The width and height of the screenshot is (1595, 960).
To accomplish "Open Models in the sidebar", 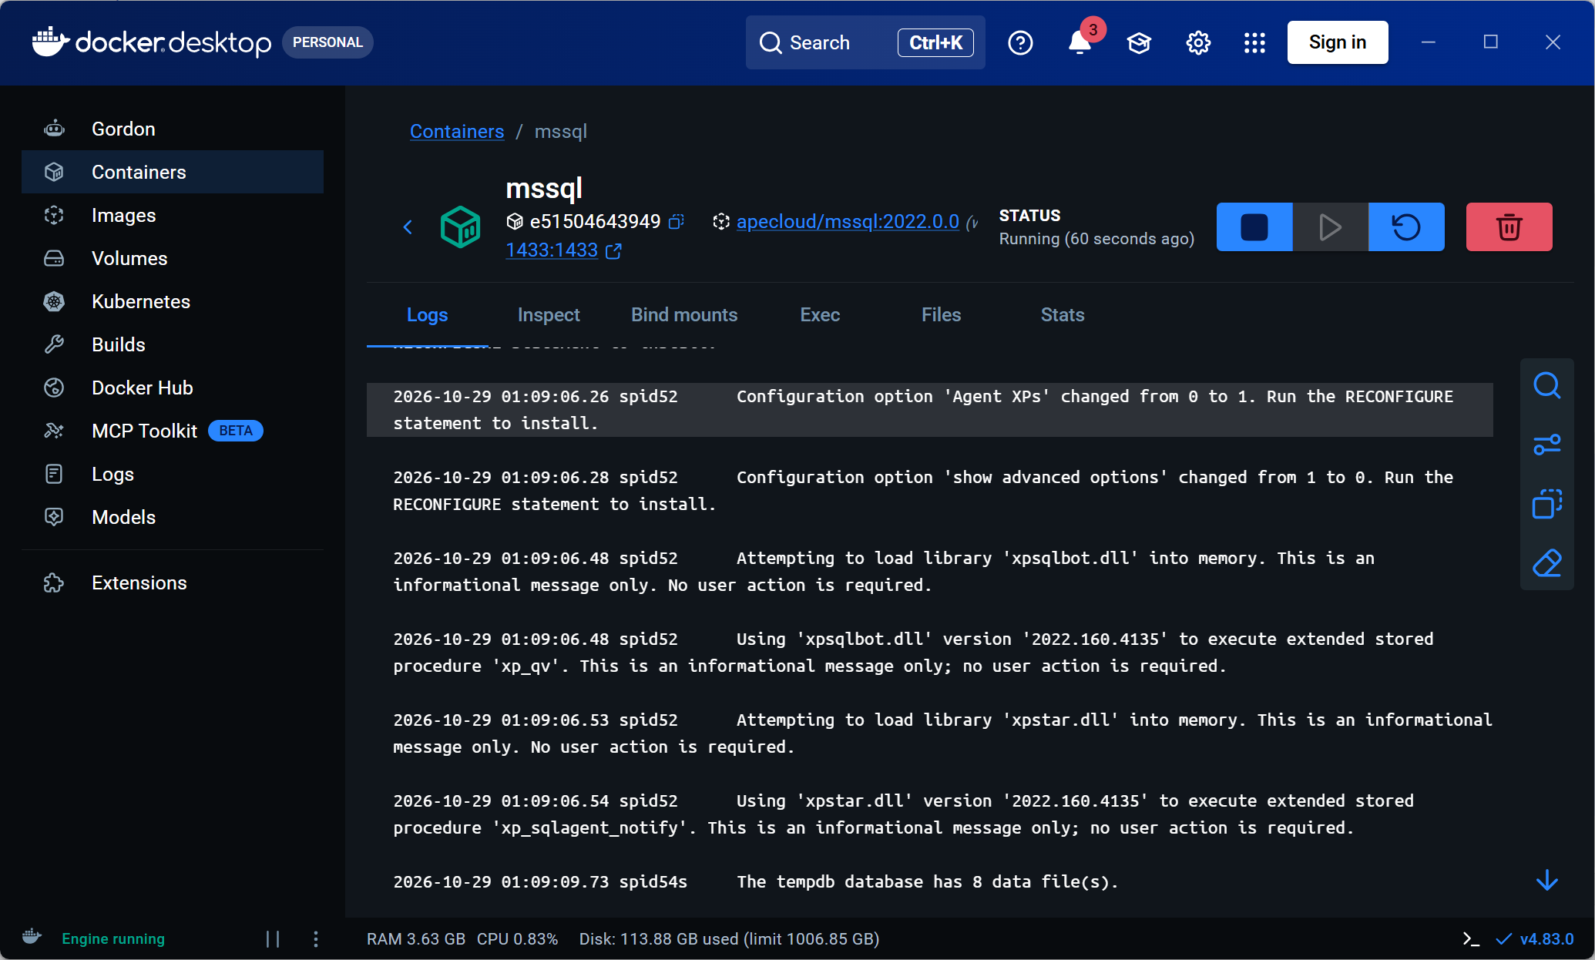I will (173, 517).
